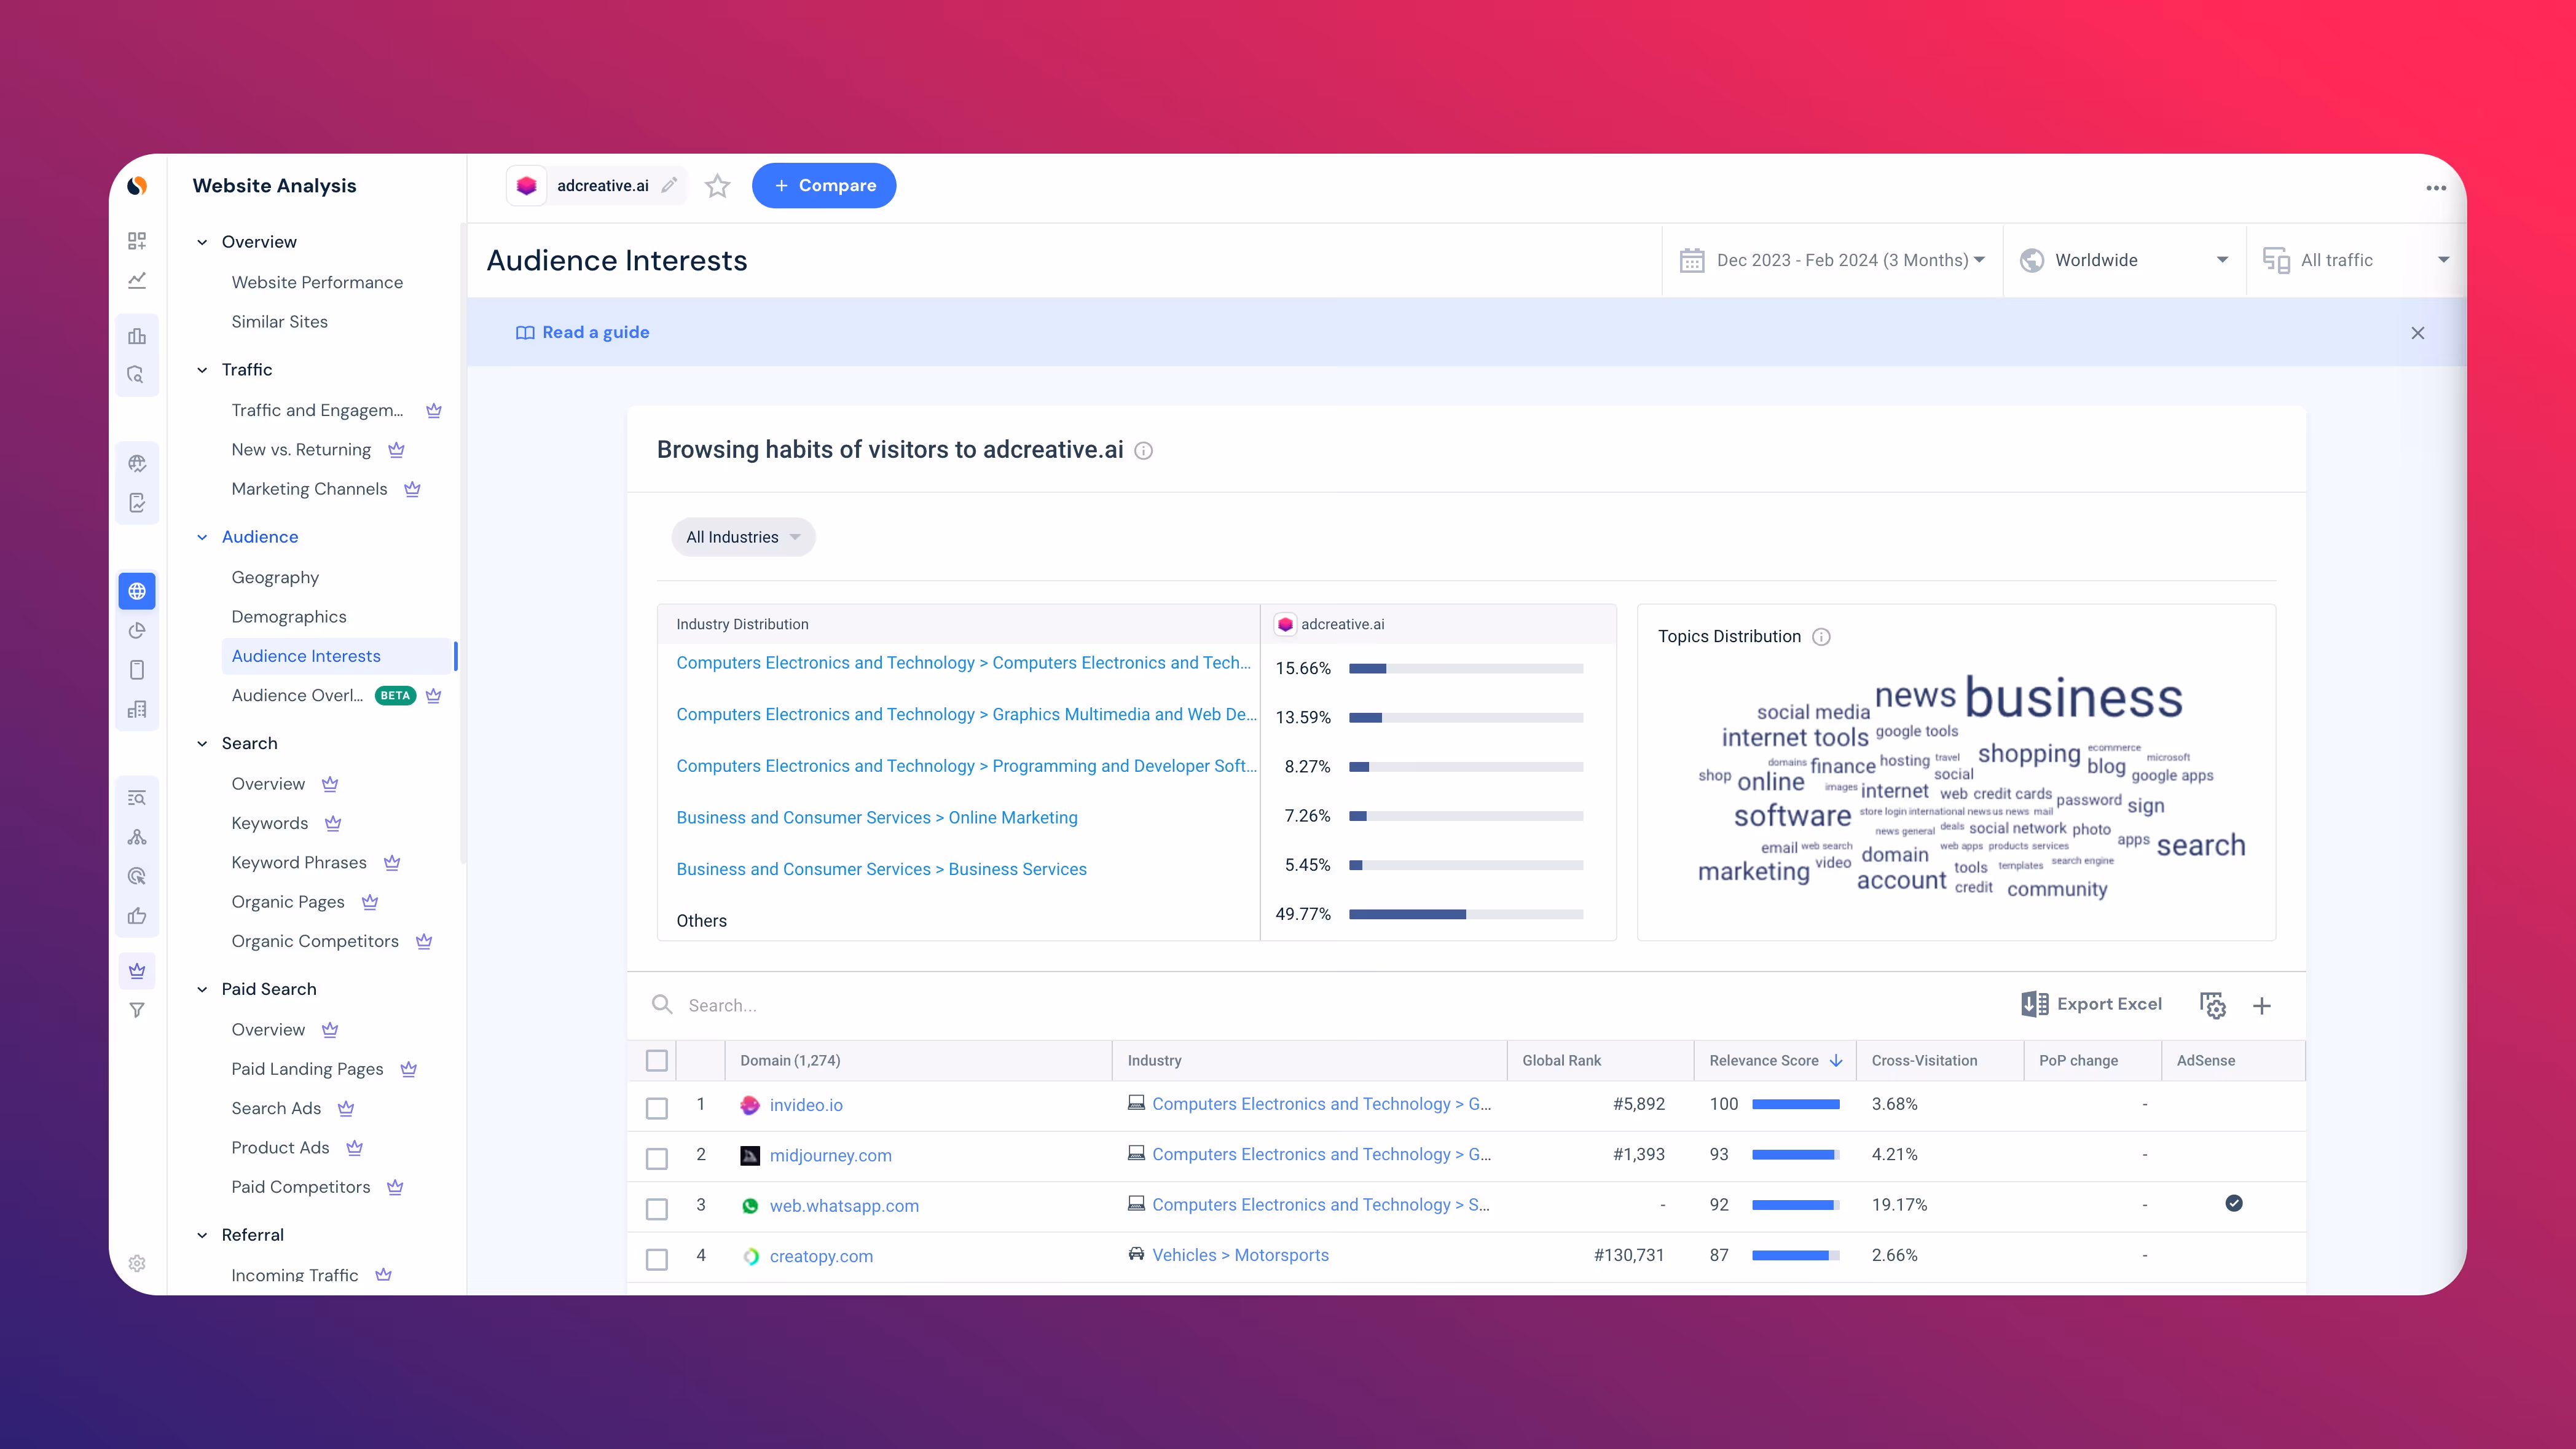Open the Dec 2023 - Feb 2024 date range dropdown
The image size is (2576, 1449).
(1832, 260)
